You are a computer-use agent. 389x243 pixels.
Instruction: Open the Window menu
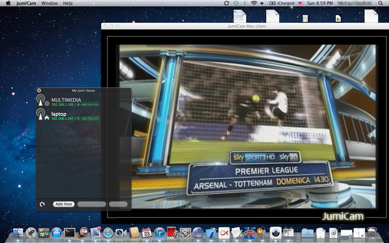click(x=50, y=3)
